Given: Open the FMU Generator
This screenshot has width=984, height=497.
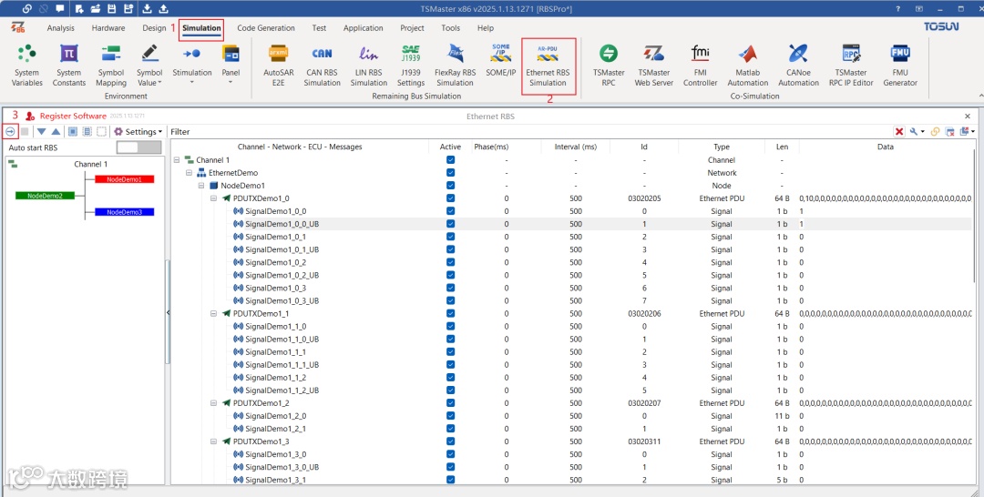Looking at the screenshot, I should tap(900, 66).
